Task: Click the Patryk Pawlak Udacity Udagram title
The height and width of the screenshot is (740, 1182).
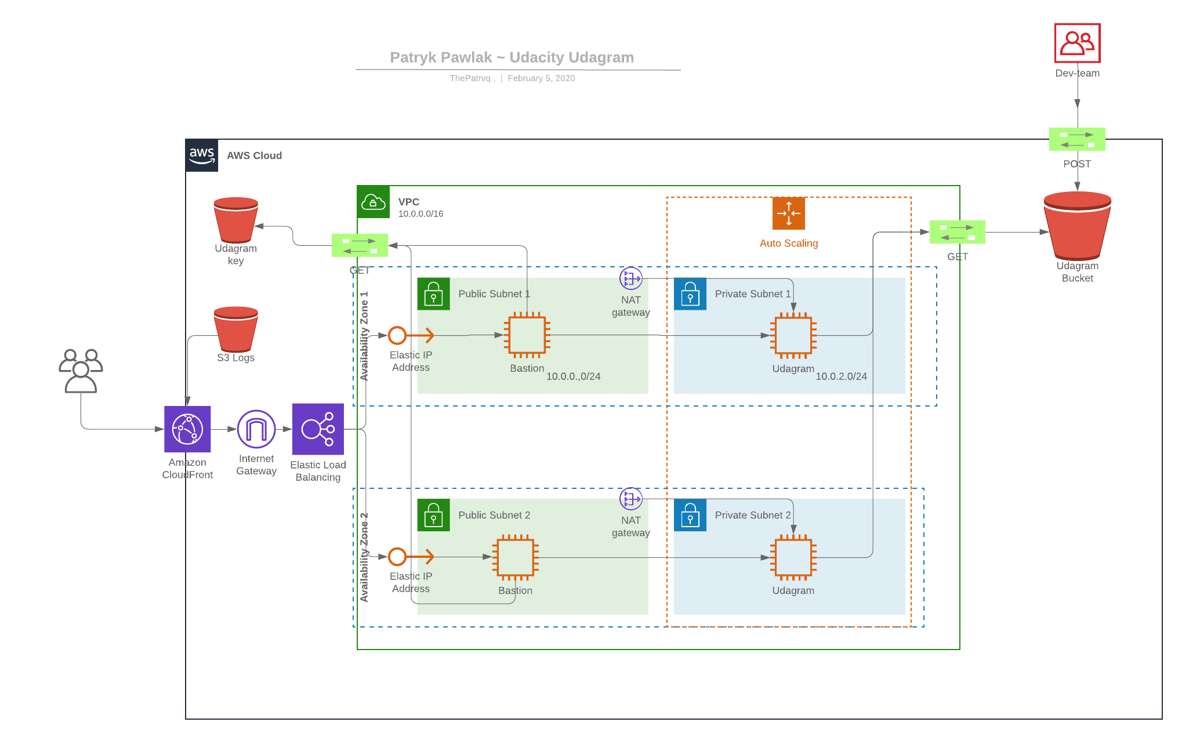Action: (512, 57)
